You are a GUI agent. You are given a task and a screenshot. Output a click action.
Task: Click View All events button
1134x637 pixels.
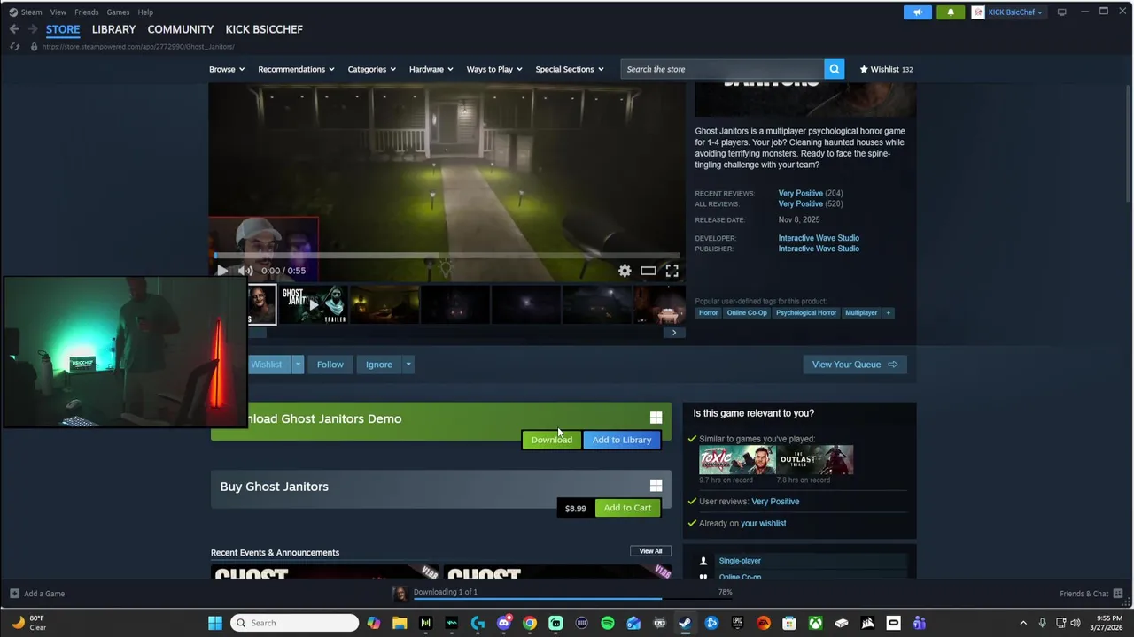650,551
